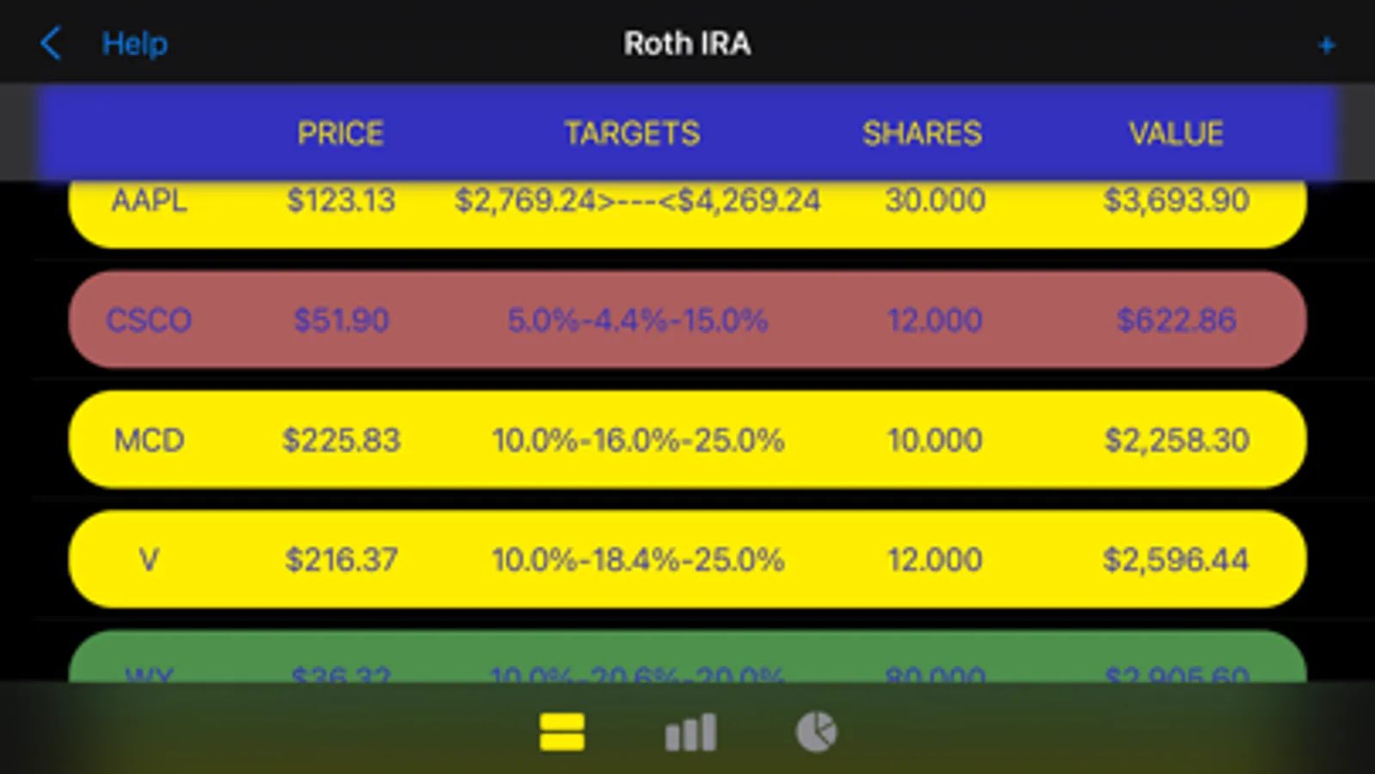
Task: Tap the back chevron arrow
Action: (x=51, y=43)
